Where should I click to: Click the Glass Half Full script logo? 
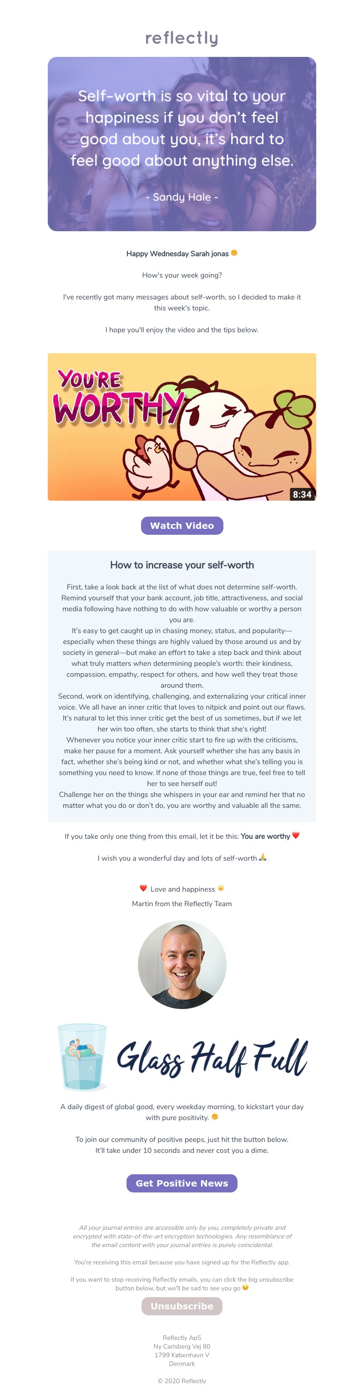(212, 1058)
